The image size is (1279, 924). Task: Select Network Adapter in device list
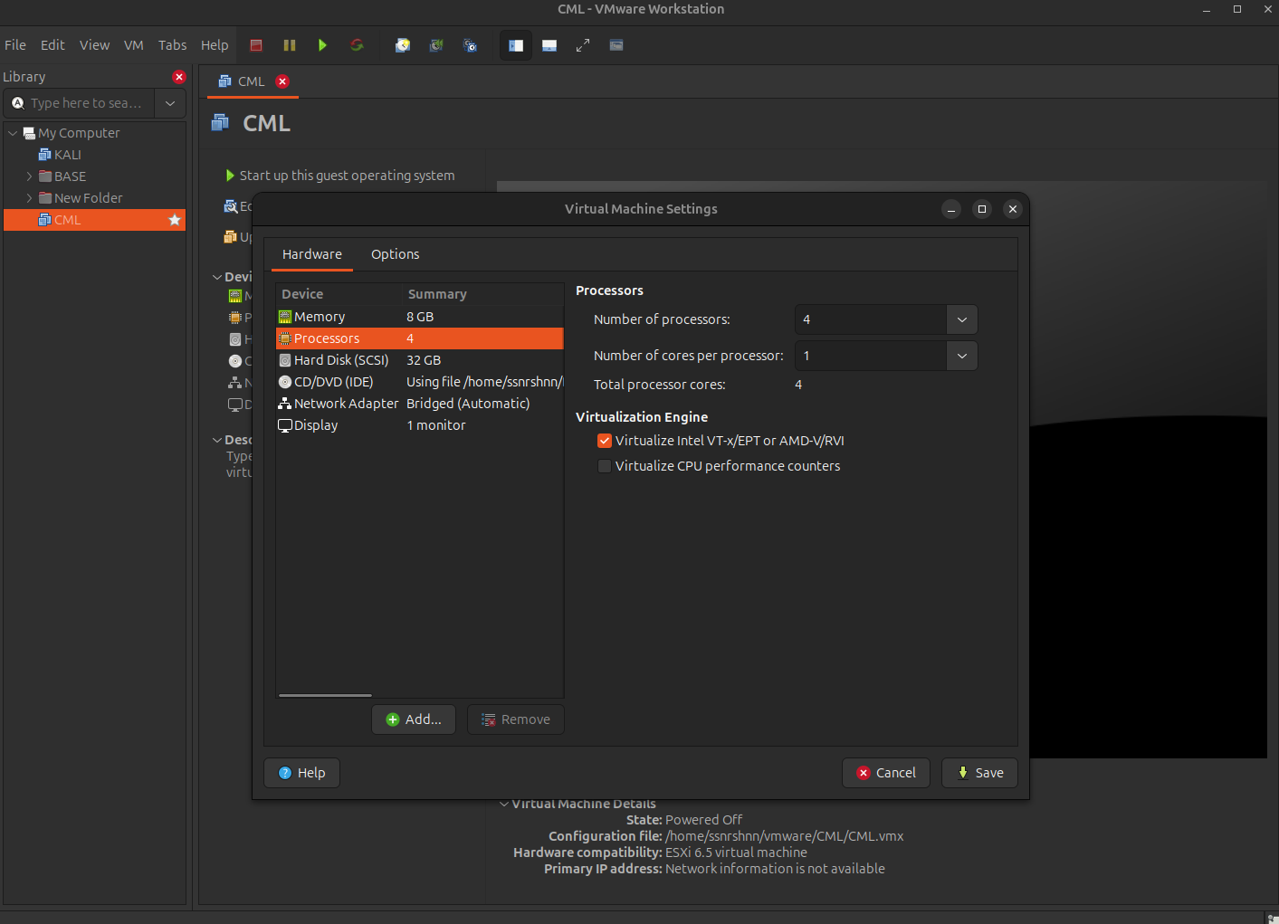[346, 404]
